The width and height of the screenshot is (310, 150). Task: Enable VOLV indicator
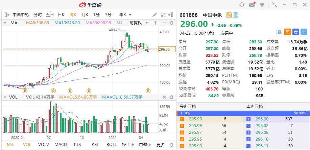(x=44, y=145)
